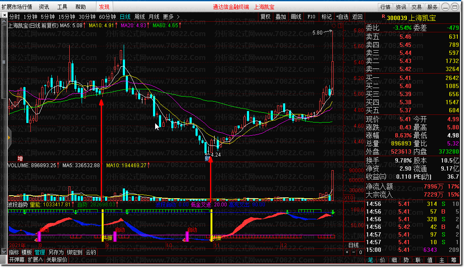Open the 扩展市场行情 menu
The image size is (465, 268).
coord(17,6)
